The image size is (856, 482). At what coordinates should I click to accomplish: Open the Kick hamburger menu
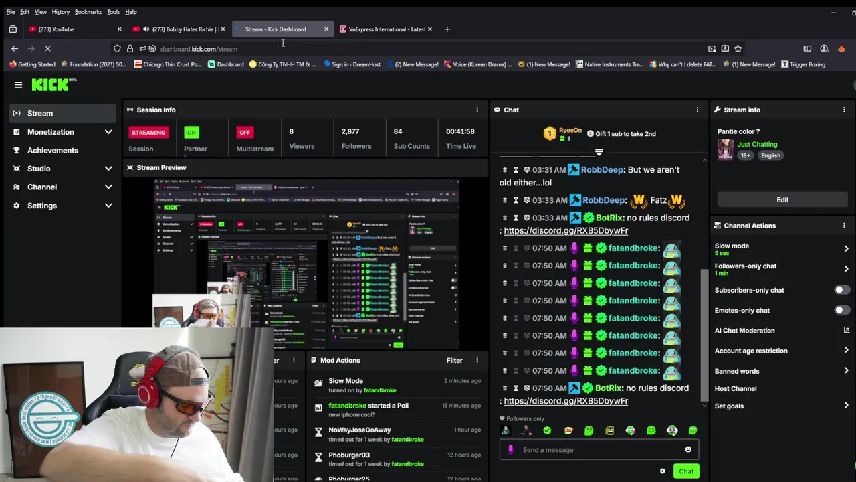pyautogui.click(x=18, y=84)
